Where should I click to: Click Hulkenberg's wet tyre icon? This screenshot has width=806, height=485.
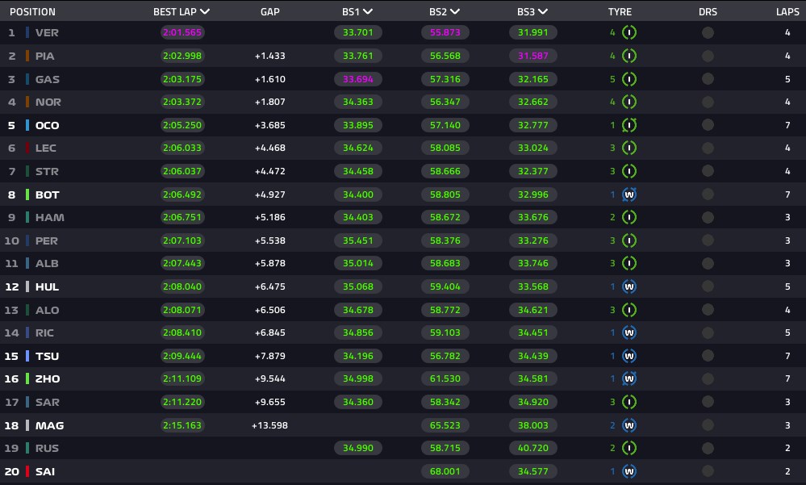[x=629, y=286]
